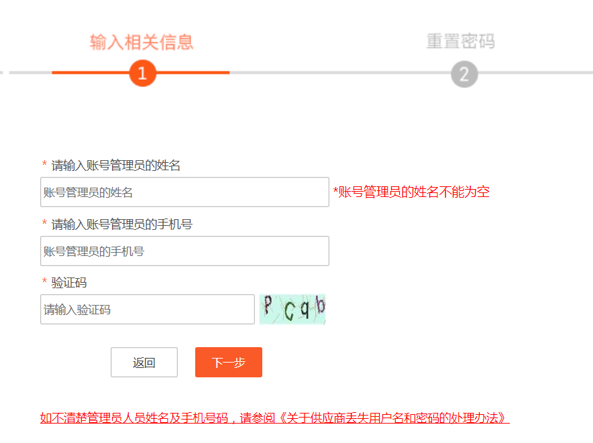
Task: Click the asterisk beside the 验证码 label
Action: 44,281
